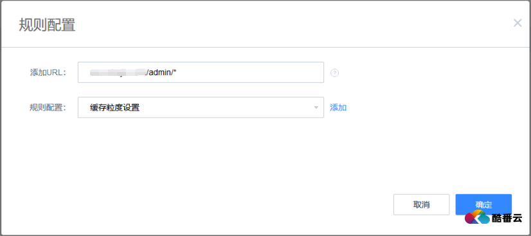The height and width of the screenshot is (236, 531).
Task: Place cursor after /admin/* text in URL box
Action: pyautogui.click(x=178, y=72)
